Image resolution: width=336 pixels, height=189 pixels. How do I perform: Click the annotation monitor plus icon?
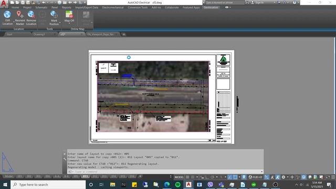click(292, 177)
